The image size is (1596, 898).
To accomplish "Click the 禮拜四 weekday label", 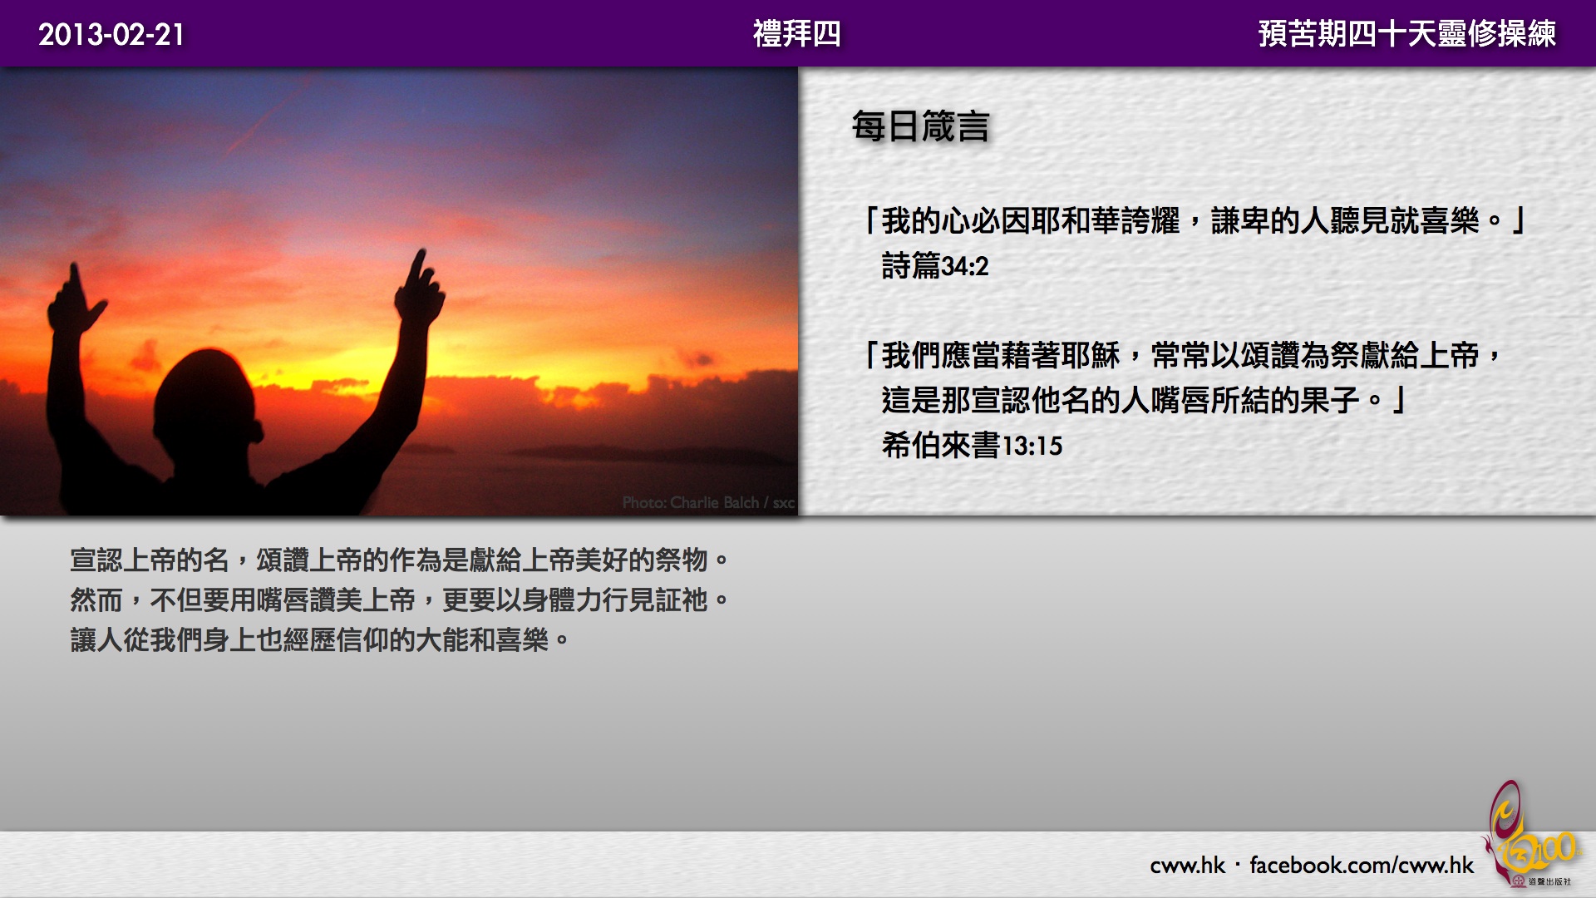I will [796, 34].
